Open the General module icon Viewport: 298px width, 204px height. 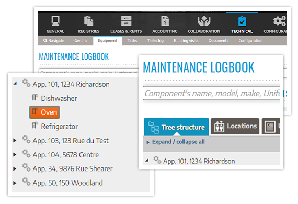click(x=55, y=21)
